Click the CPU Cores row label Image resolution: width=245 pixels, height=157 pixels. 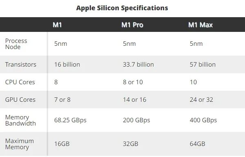coord(20,82)
